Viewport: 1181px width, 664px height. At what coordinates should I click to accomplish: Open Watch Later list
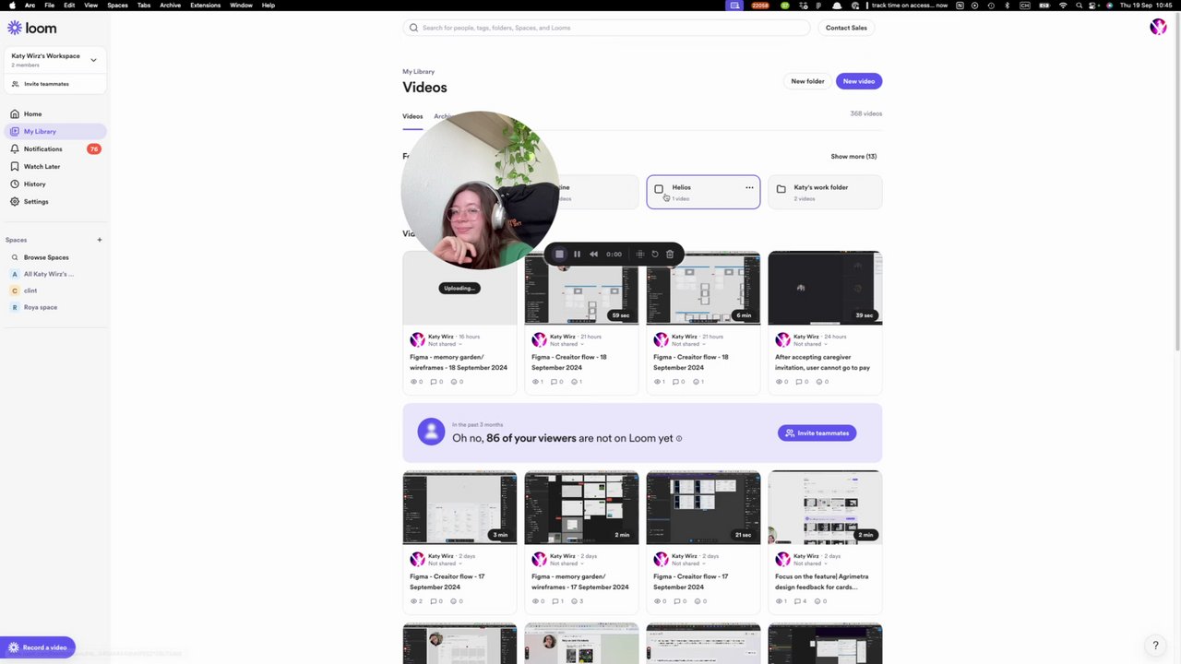click(55, 166)
